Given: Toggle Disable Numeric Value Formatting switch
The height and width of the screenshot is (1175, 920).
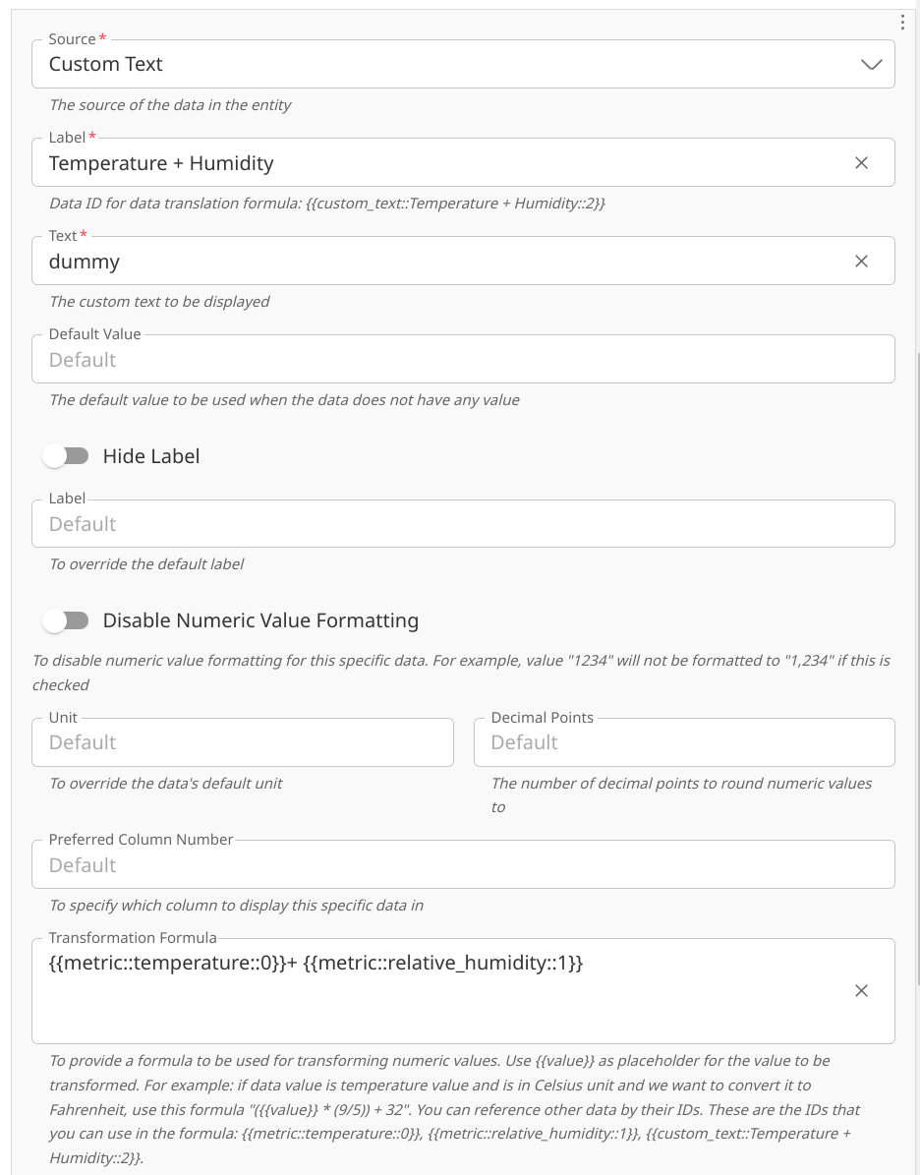Looking at the screenshot, I should pyautogui.click(x=66, y=620).
